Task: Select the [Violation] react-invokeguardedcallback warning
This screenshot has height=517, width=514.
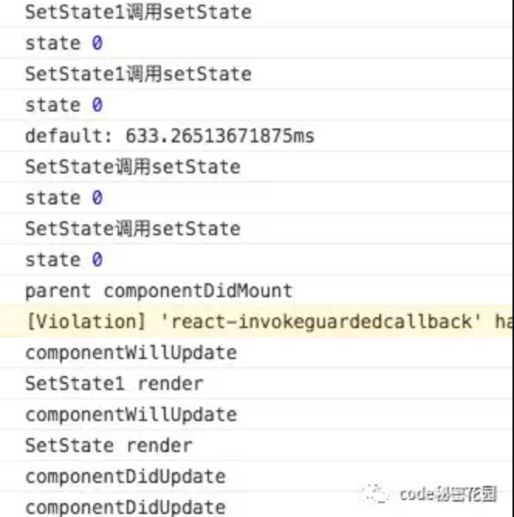Action: [x=267, y=321]
